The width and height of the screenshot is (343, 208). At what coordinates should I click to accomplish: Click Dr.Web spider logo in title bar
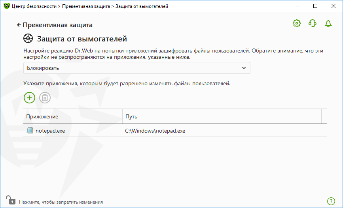pyautogui.click(x=7, y=6)
